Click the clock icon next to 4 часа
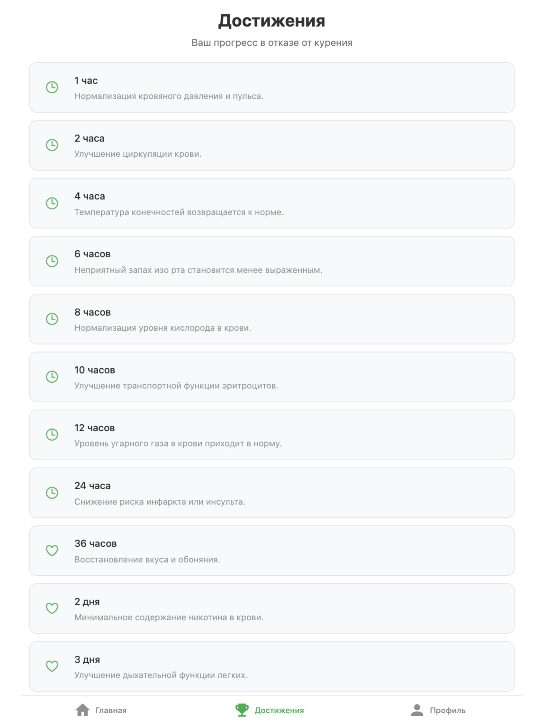Viewport: 544px width, 725px height. [x=52, y=203]
